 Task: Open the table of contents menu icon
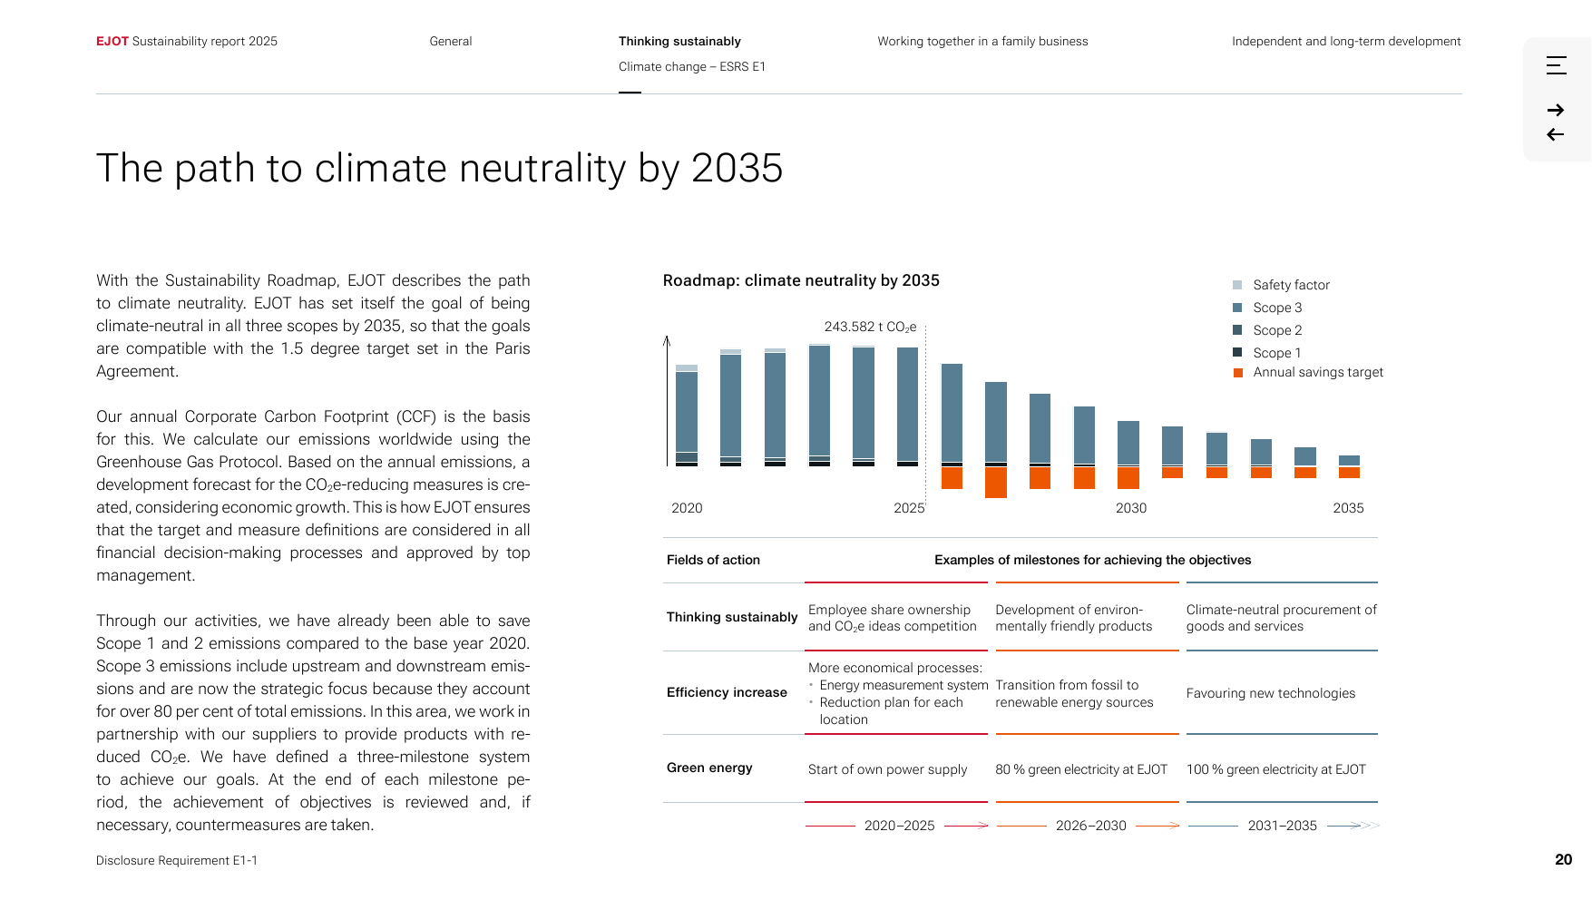tap(1556, 65)
